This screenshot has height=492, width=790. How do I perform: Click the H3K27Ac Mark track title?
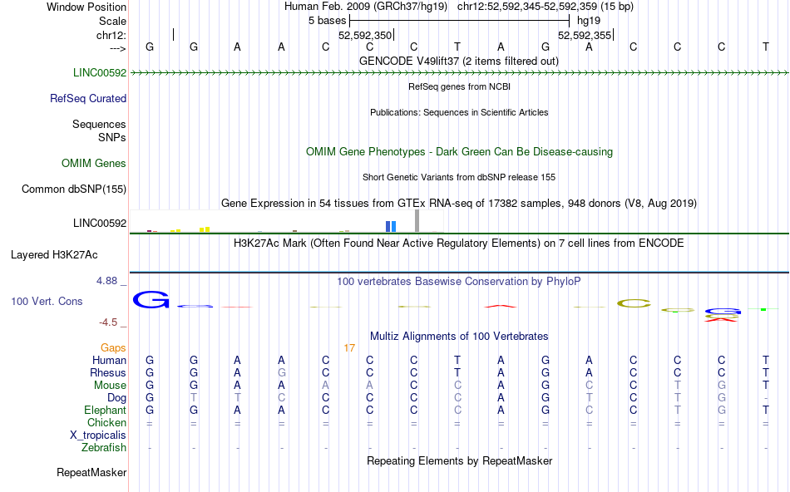pos(459,244)
